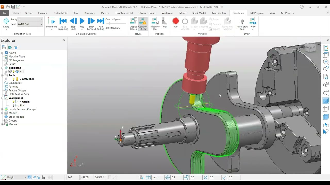Image resolution: width=330 pixels, height=185 pixels.
Task: Select NC Programs in Explorer
Action: point(16,60)
